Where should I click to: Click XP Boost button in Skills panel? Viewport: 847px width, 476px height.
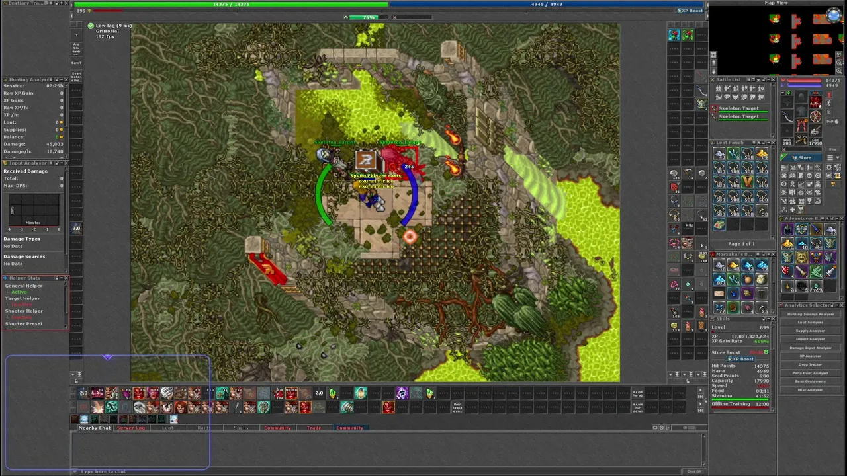(741, 359)
